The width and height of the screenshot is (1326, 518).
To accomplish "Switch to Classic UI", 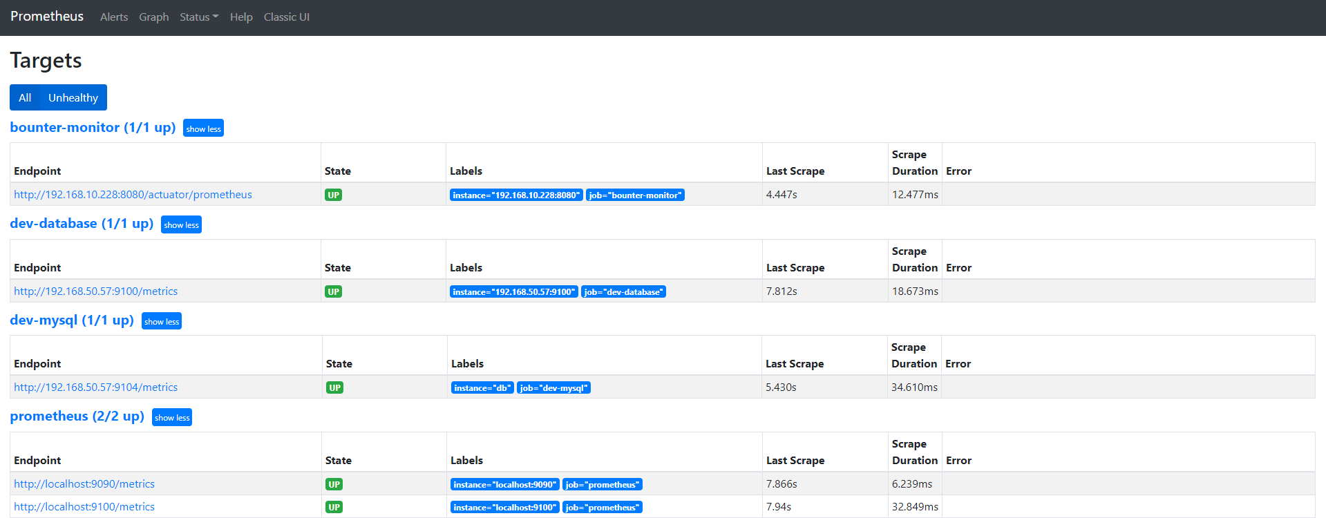I will (x=286, y=17).
